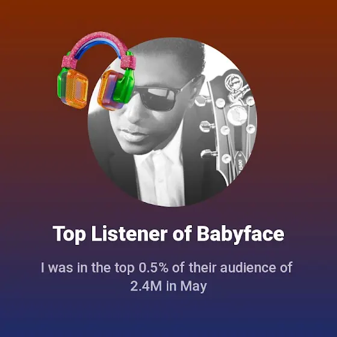Click the colorful headphones badge icon

tap(96, 71)
